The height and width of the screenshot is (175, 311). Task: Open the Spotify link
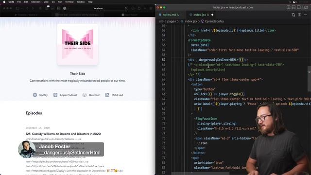click(40, 95)
